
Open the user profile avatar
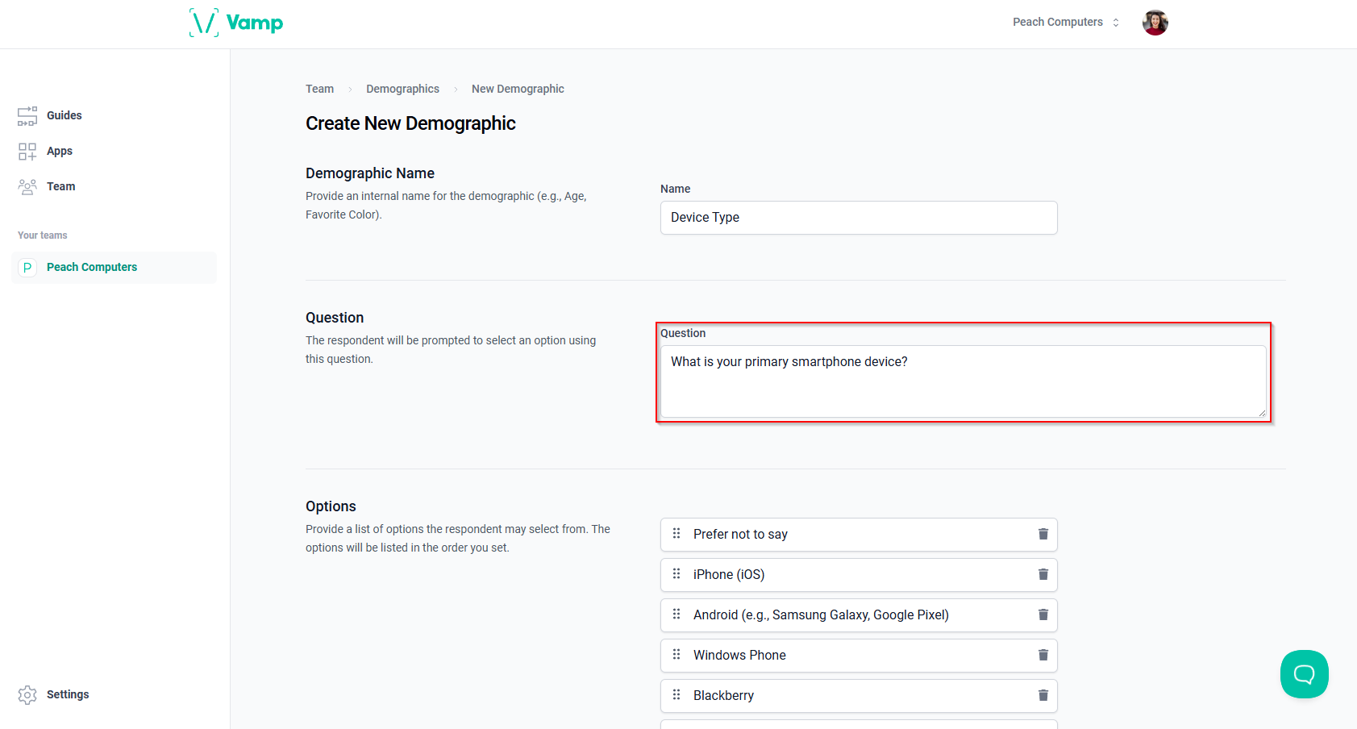[1155, 23]
